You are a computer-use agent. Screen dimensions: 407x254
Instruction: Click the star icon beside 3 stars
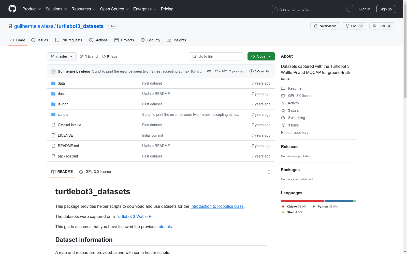[x=283, y=110]
